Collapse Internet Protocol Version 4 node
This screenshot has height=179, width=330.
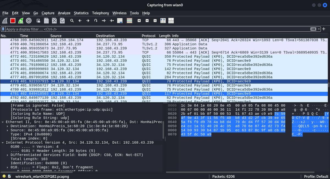[x=3, y=143]
